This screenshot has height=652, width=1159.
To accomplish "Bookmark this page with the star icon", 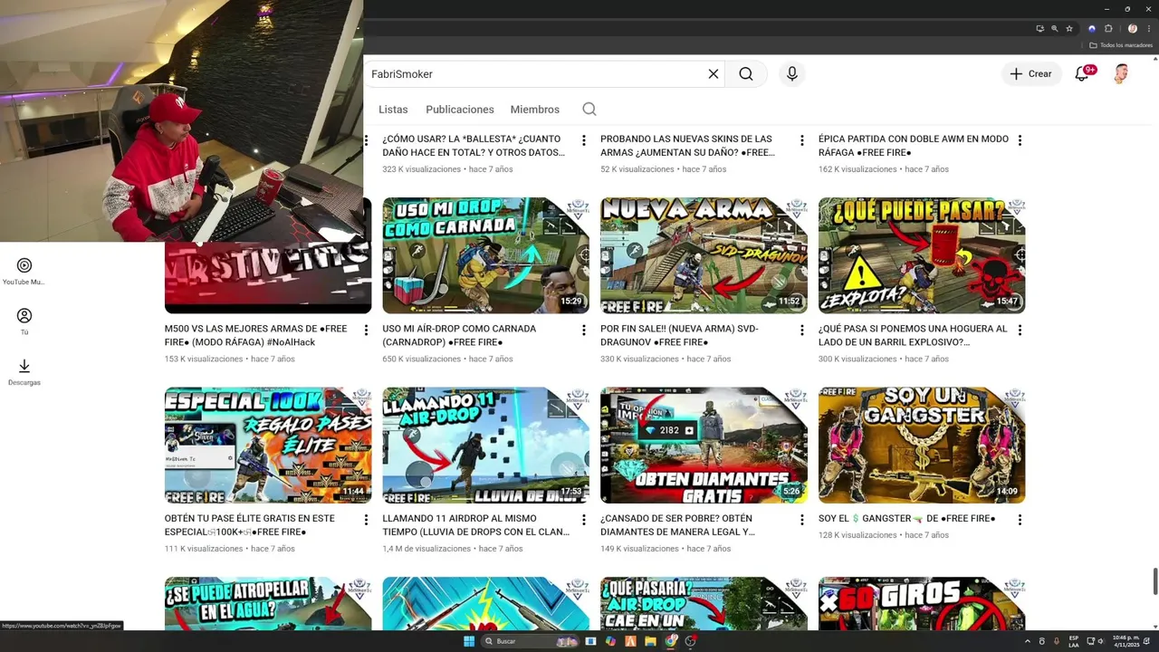I will 1069,29.
